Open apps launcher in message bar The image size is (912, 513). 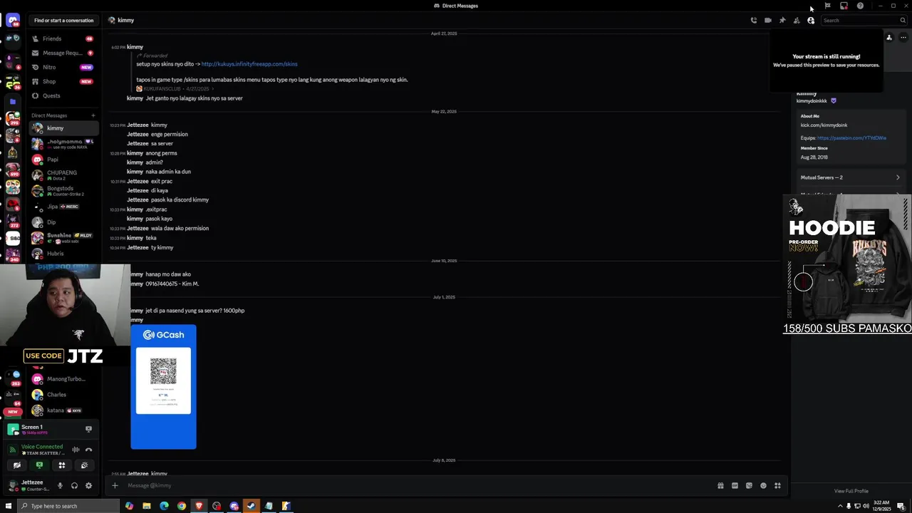[x=777, y=486]
